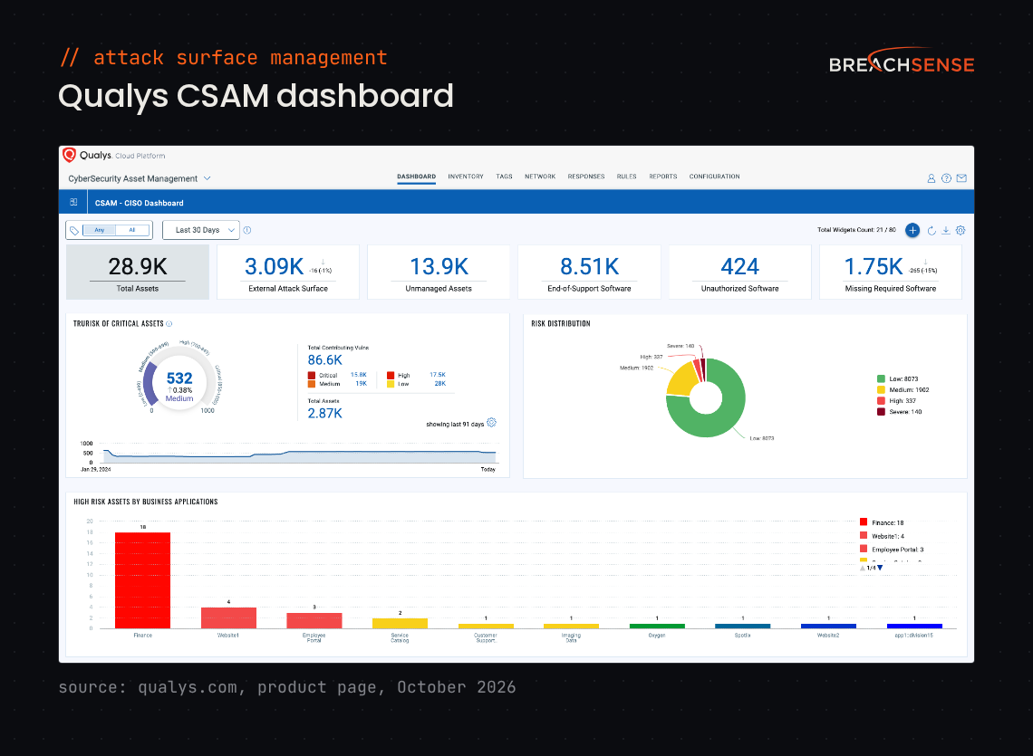Click the Employee Portal bar

[314, 620]
